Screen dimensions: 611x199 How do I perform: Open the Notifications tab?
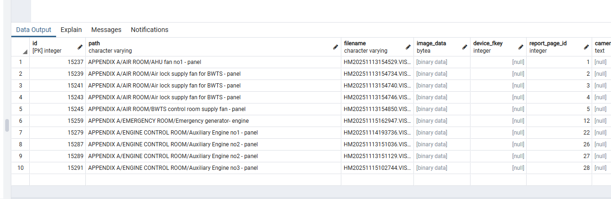pyautogui.click(x=149, y=30)
